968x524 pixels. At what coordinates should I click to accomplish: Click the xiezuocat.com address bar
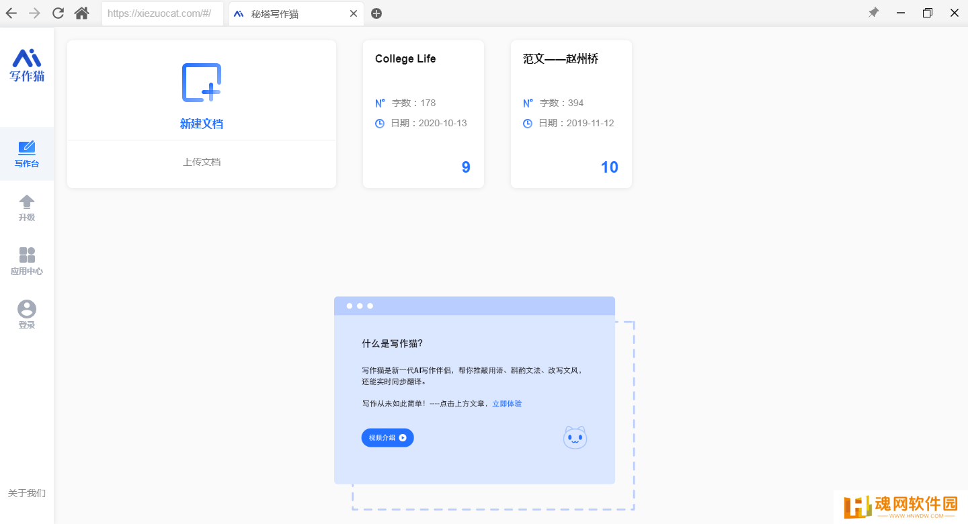(x=163, y=13)
